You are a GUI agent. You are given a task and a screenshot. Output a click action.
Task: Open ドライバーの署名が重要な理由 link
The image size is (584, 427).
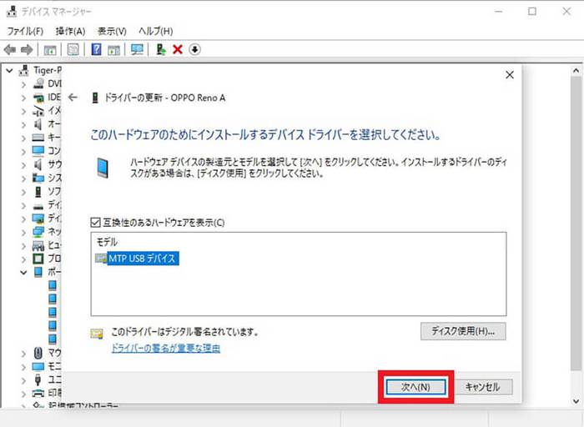point(166,349)
